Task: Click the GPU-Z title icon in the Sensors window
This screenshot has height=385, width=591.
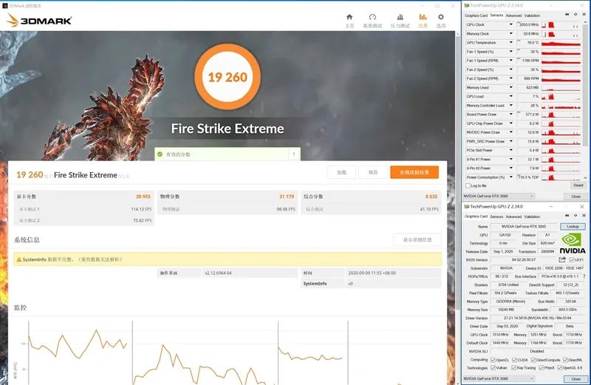Action: pyautogui.click(x=467, y=5)
